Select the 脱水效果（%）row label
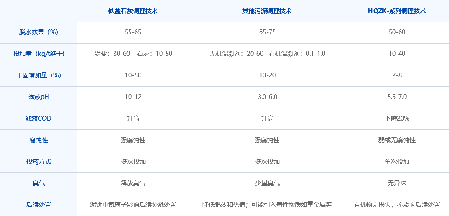Image resolution: width=449 pixels, height=216 pixels. click(39, 32)
